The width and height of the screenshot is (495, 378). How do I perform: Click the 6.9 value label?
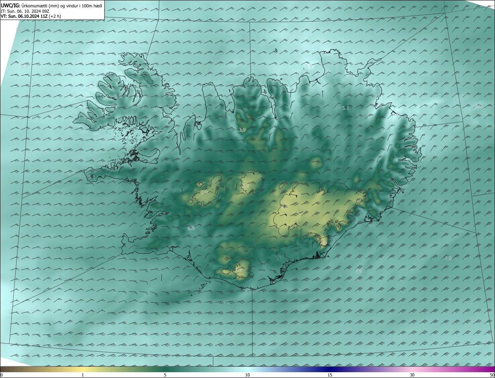(x=191, y=228)
